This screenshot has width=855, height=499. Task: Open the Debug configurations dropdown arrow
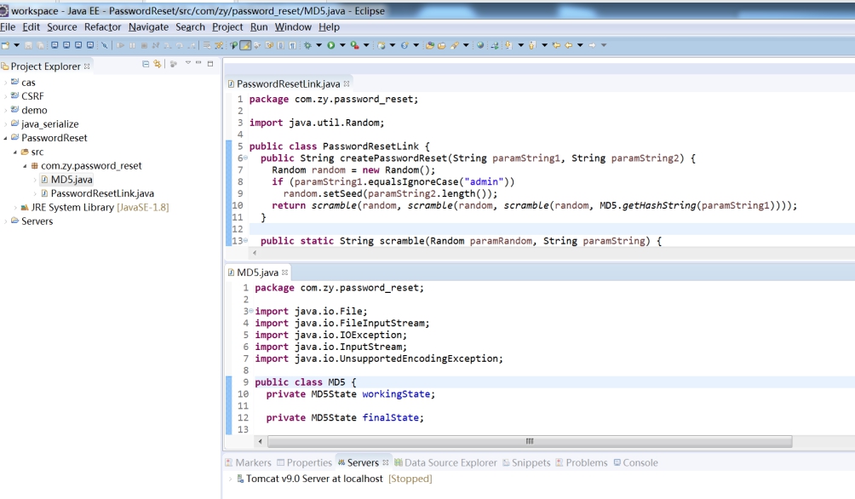coord(319,45)
